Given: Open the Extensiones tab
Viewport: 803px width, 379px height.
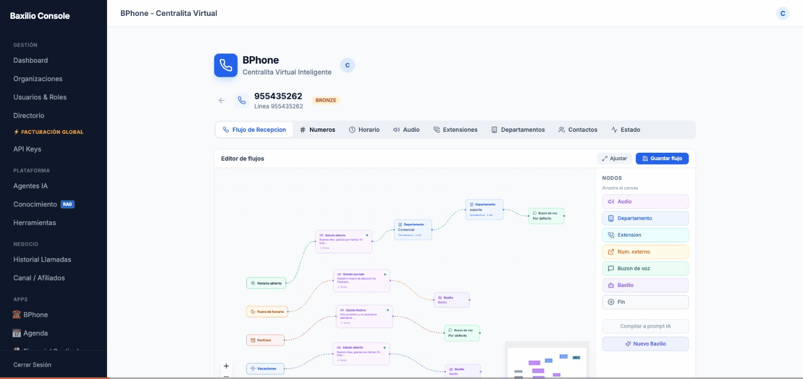Looking at the screenshot, I should pos(455,130).
